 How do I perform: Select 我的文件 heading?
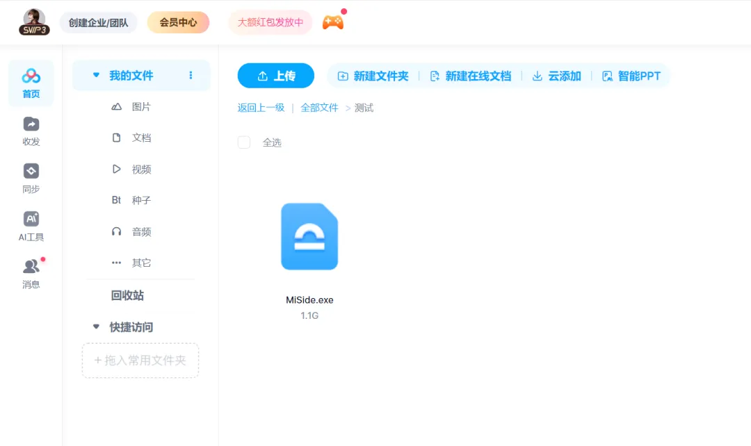131,75
